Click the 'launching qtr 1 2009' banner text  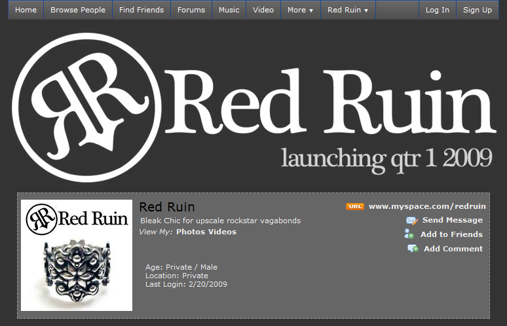point(386,160)
